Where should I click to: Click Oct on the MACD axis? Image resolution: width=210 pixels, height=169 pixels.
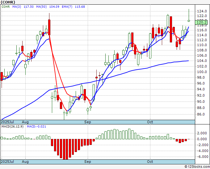pos(150,162)
